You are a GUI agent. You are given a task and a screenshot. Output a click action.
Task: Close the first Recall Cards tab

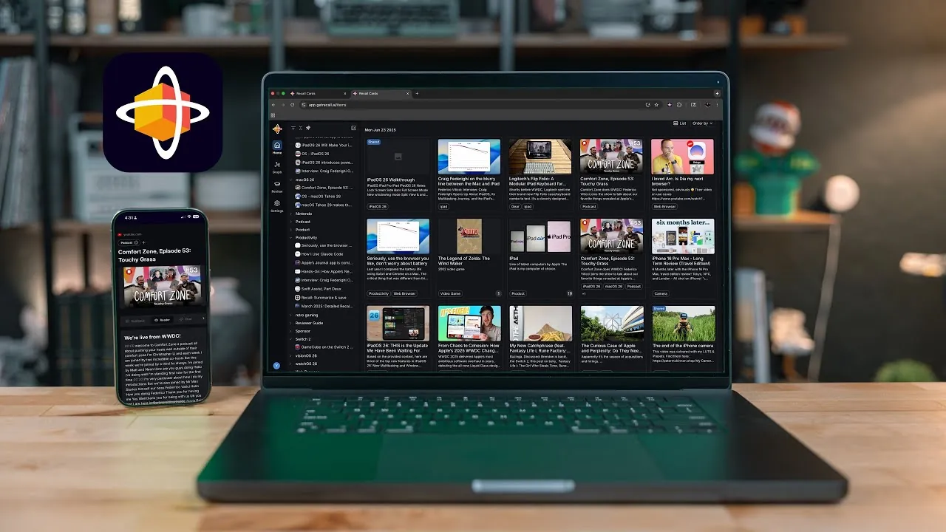[344, 93]
